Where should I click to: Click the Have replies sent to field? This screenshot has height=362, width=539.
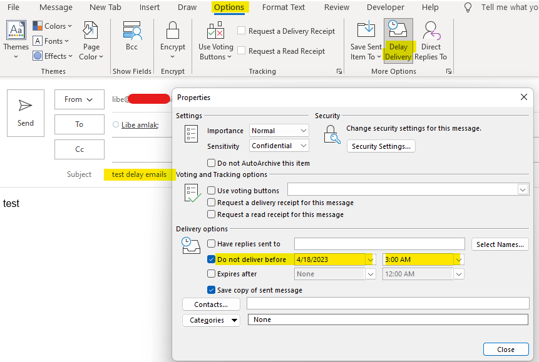coord(379,244)
